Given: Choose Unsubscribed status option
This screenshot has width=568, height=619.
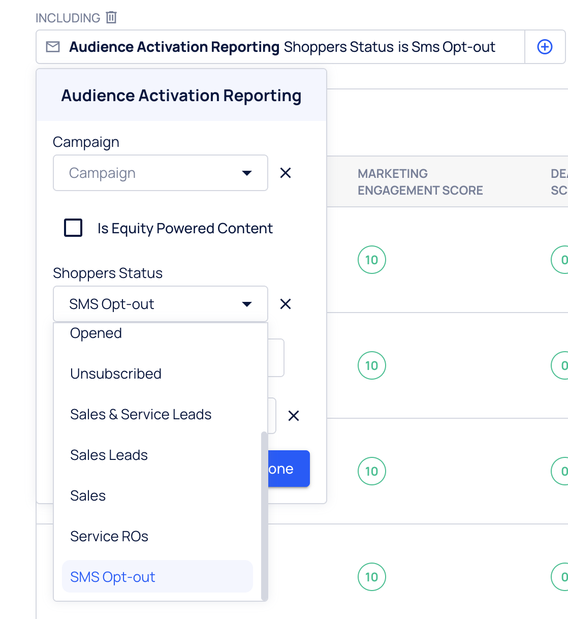Looking at the screenshot, I should (116, 374).
